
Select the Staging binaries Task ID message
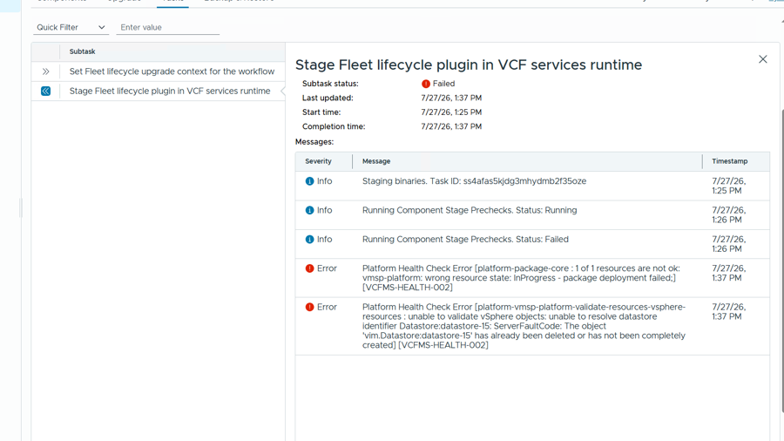click(474, 181)
